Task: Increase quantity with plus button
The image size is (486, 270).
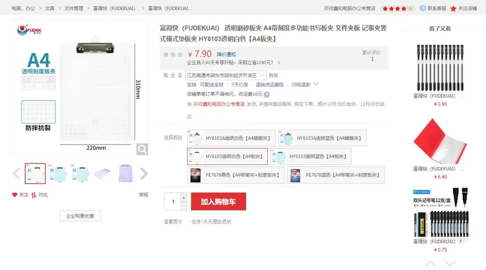Action: [184, 197]
